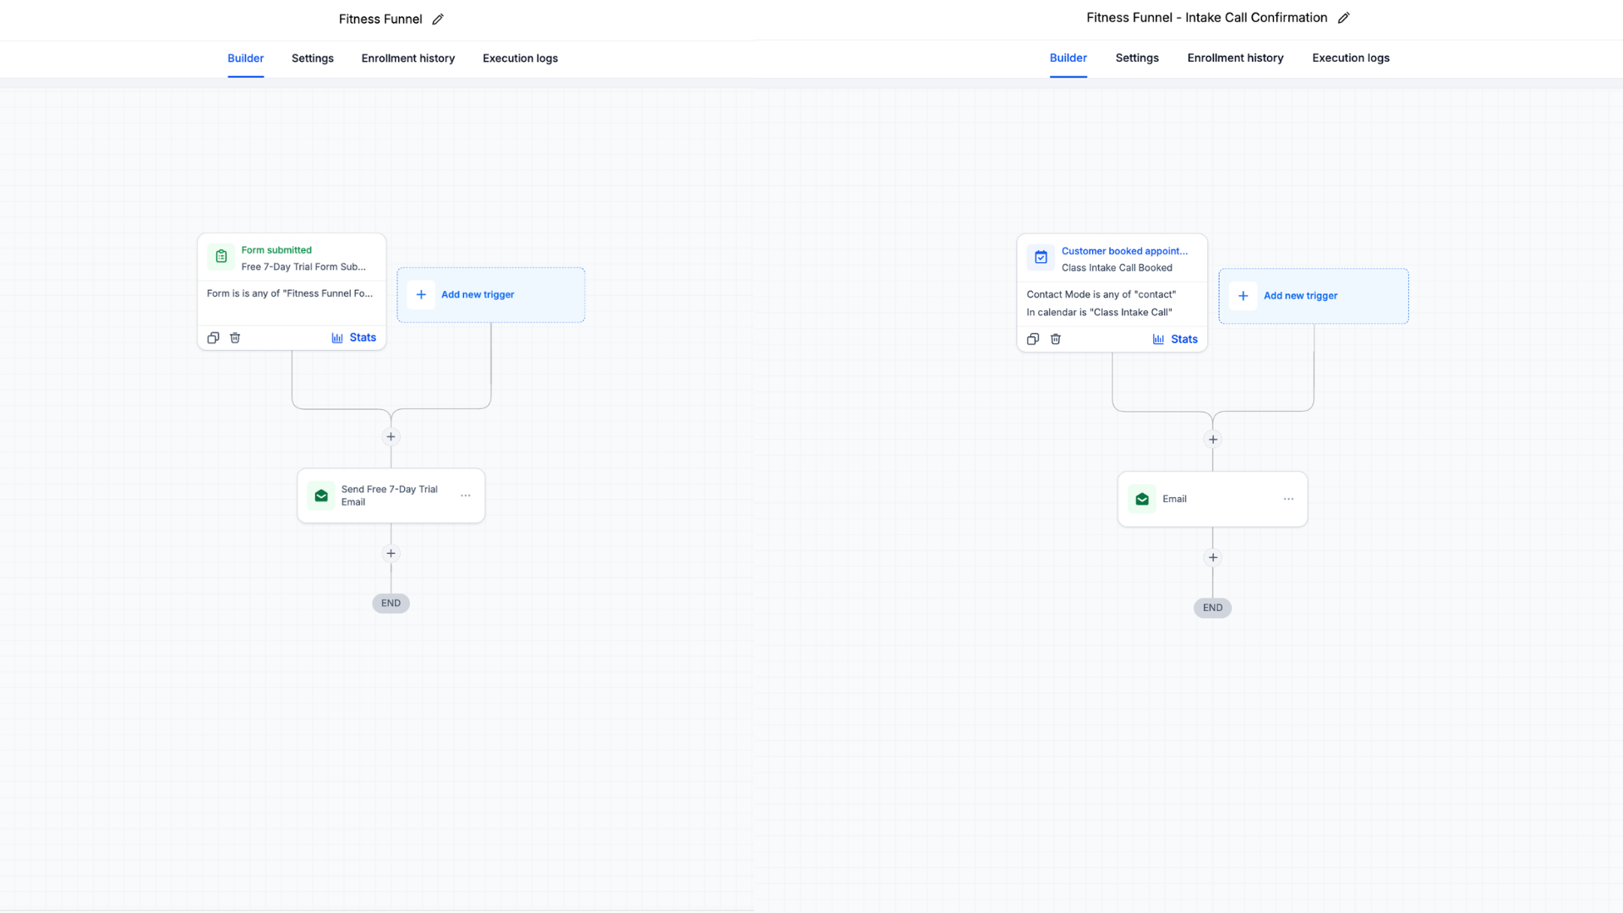Click the pencil icon beside Intake Call Confirmation title
The image size is (1623, 913).
(1343, 18)
